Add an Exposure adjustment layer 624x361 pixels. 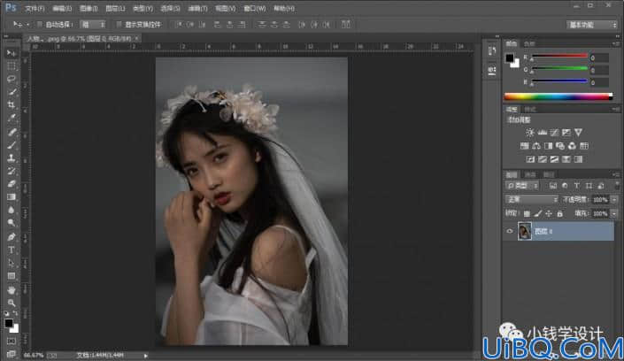tap(566, 133)
